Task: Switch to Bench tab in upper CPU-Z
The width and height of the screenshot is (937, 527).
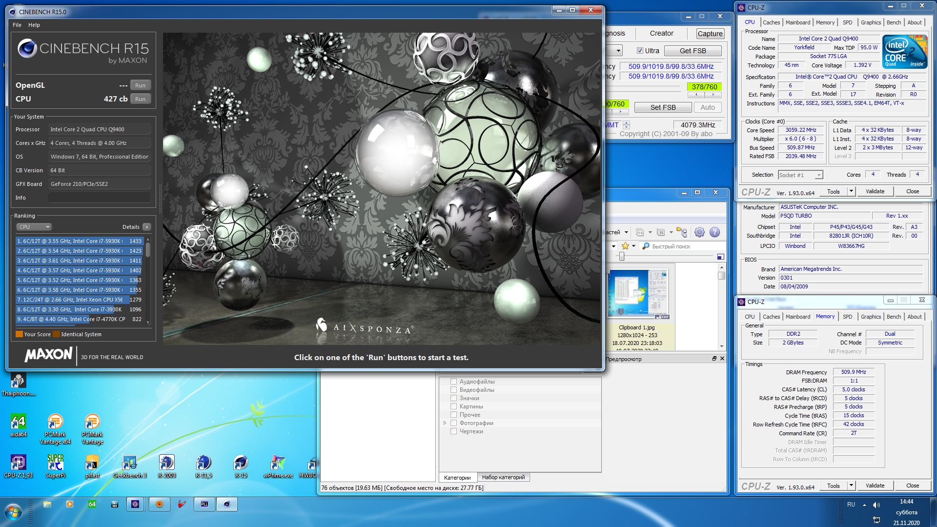Action: coord(894,22)
